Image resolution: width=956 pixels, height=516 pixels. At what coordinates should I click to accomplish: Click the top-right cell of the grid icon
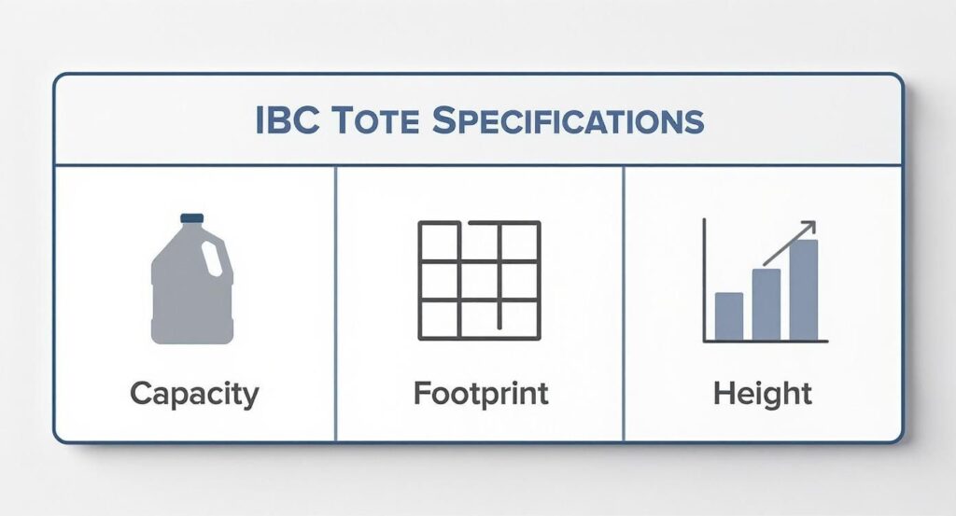[519, 242]
